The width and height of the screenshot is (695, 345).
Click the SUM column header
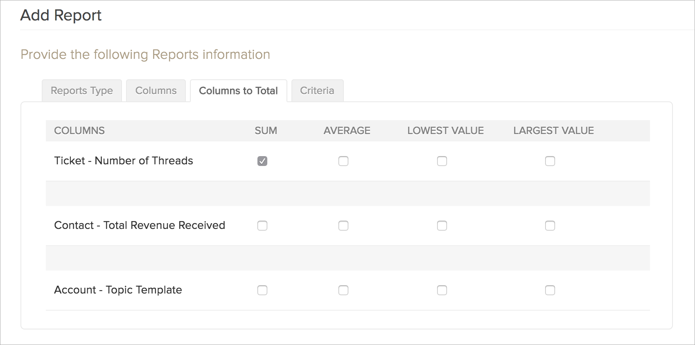click(266, 131)
